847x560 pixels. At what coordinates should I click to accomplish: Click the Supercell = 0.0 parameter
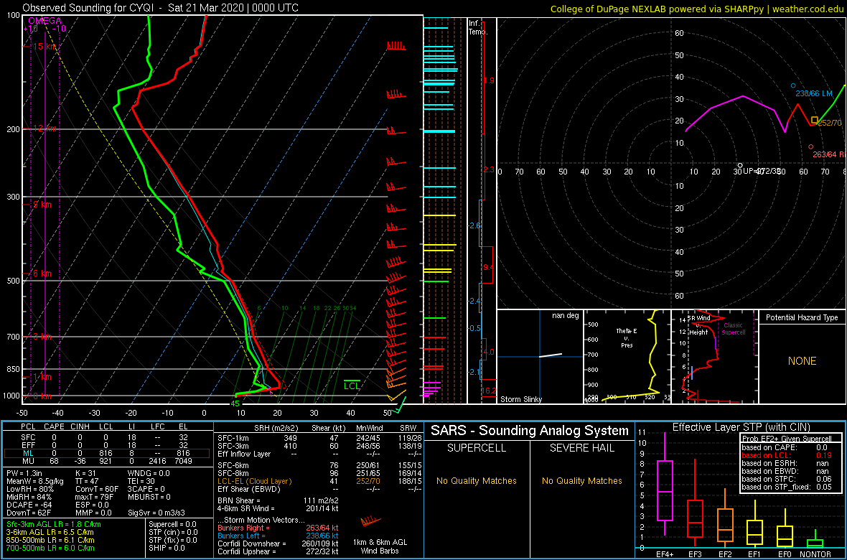coord(174,525)
